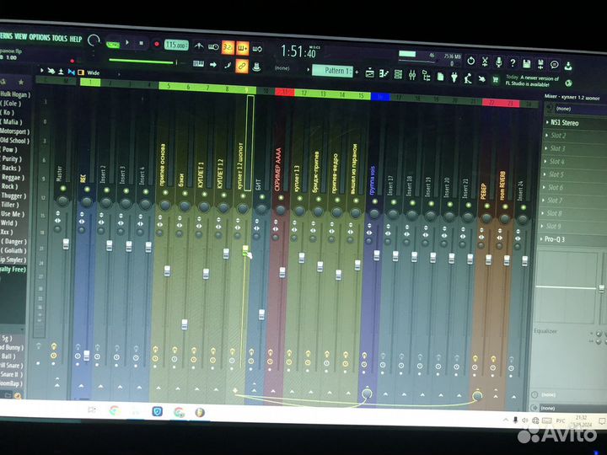This screenshot has height=455, width=607.
Task: Toggle mute LED on РЕВЕР track
Action: pyautogui.click(x=486, y=208)
